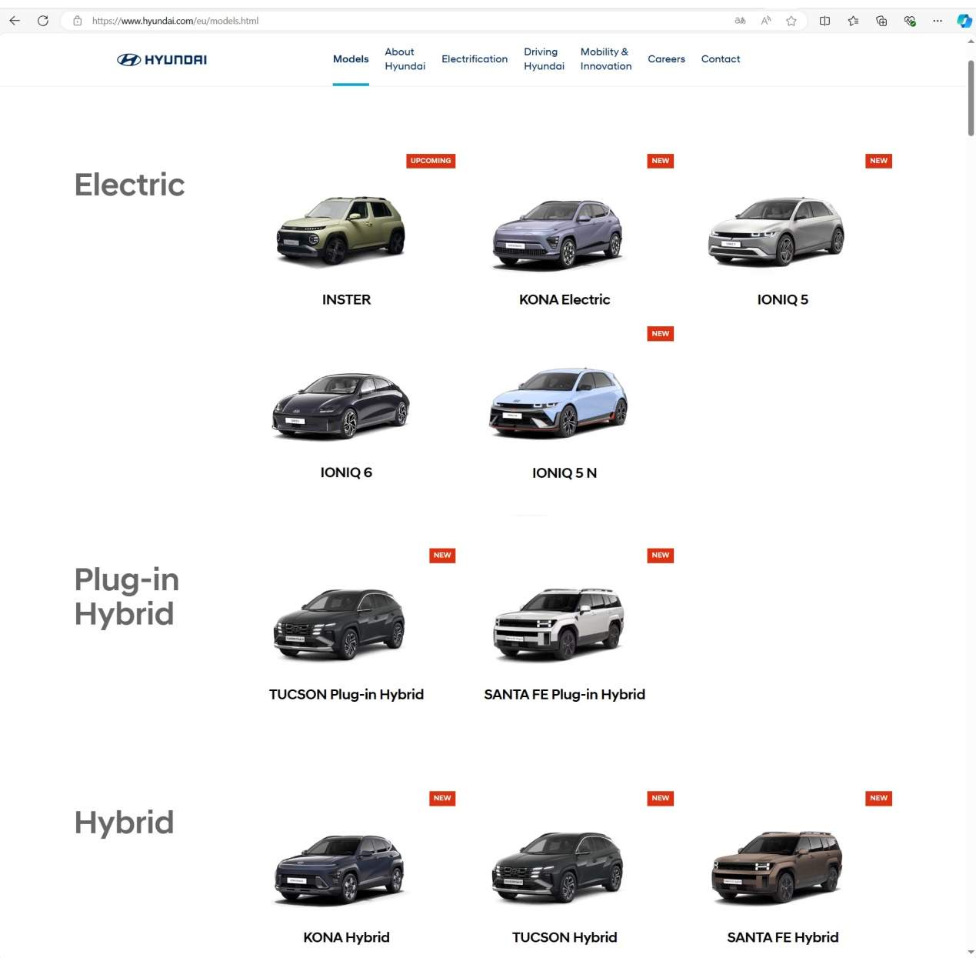This screenshot has height=958, width=976.
Task: Open the KONA Hybrid model link
Action: pyautogui.click(x=346, y=937)
